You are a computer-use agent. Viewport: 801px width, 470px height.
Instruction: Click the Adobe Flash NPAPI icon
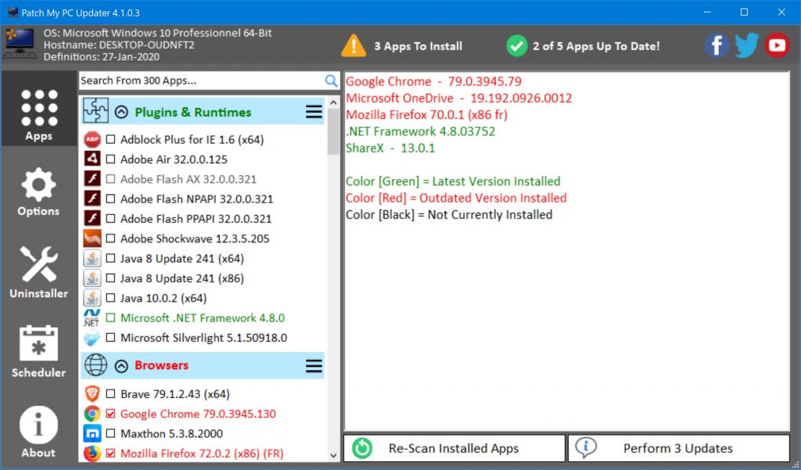pyautogui.click(x=92, y=199)
